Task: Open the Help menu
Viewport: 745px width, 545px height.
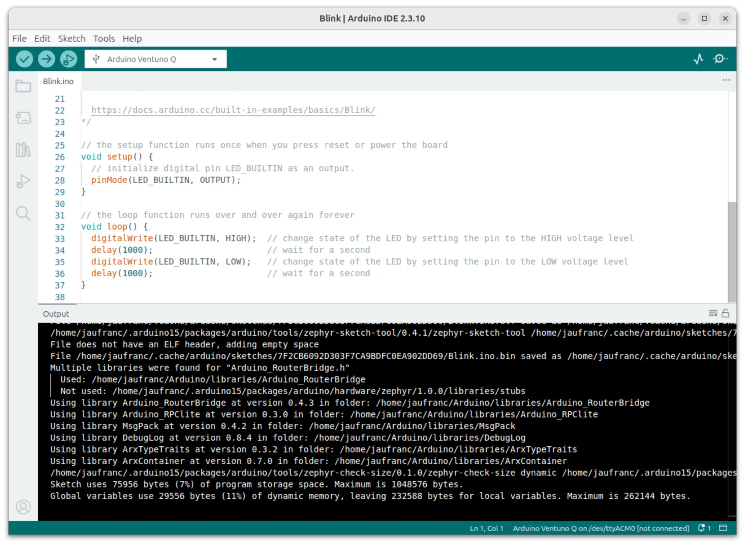Action: point(132,38)
